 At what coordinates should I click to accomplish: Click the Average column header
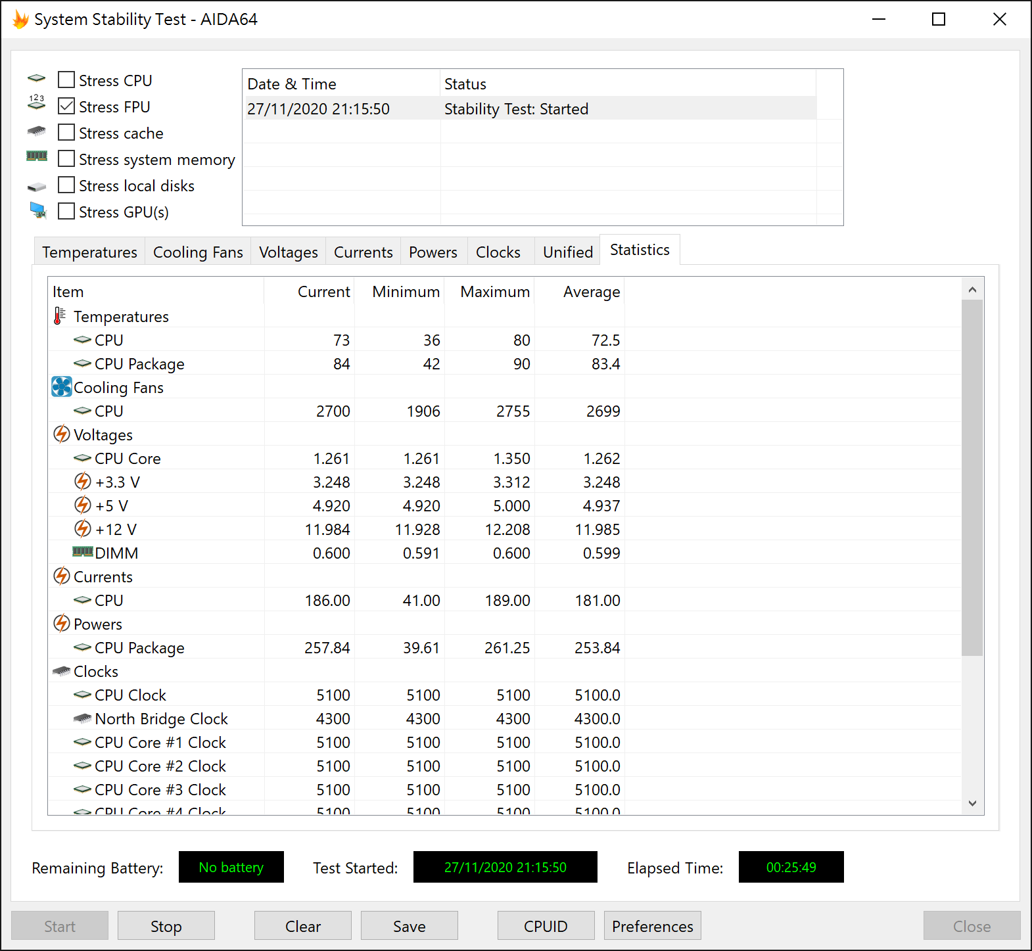(x=580, y=291)
